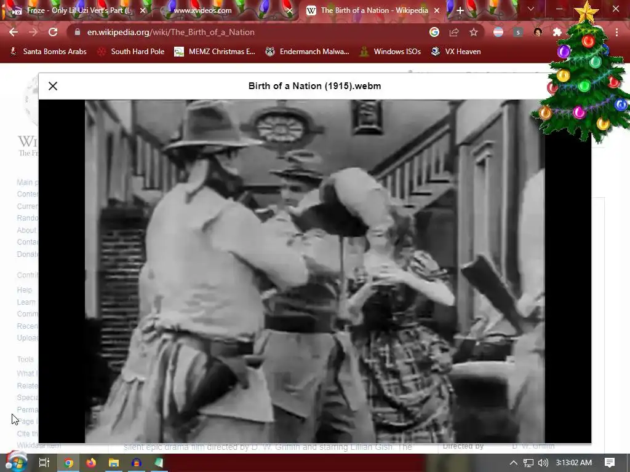This screenshot has height=472, width=630.
Task: Bookmark this page with the star icon
Action: (x=474, y=32)
